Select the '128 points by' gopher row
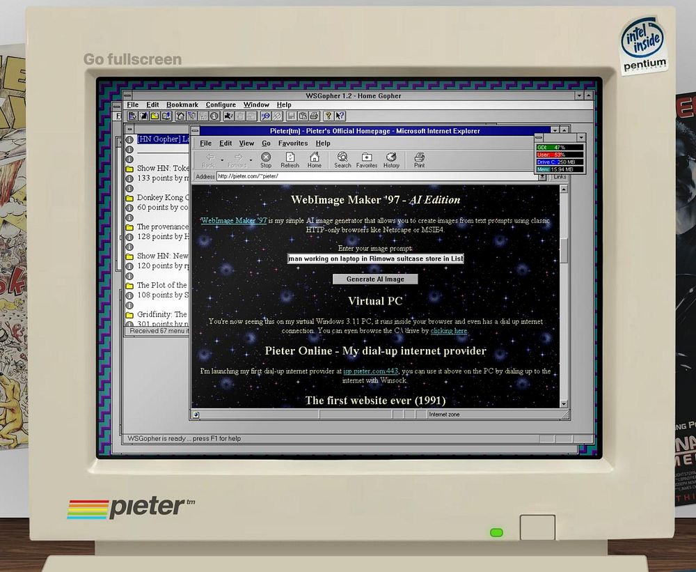 (162, 237)
